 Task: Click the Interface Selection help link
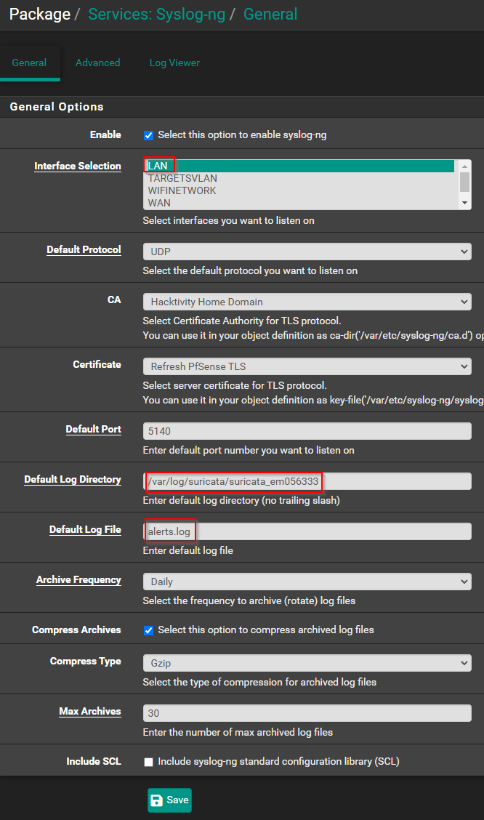(77, 166)
